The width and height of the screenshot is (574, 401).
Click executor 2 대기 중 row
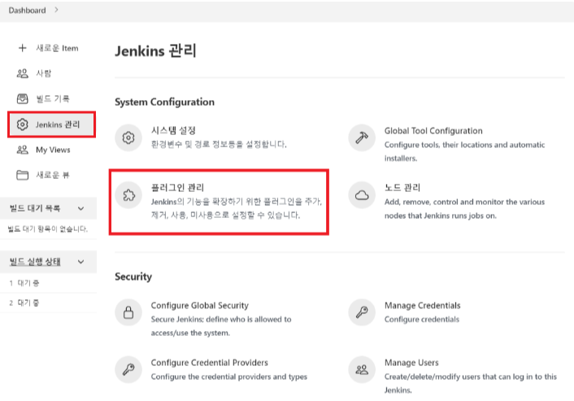48,303
